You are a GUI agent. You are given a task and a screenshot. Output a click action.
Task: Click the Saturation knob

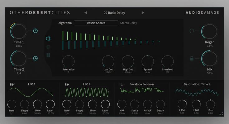pos(68,61)
